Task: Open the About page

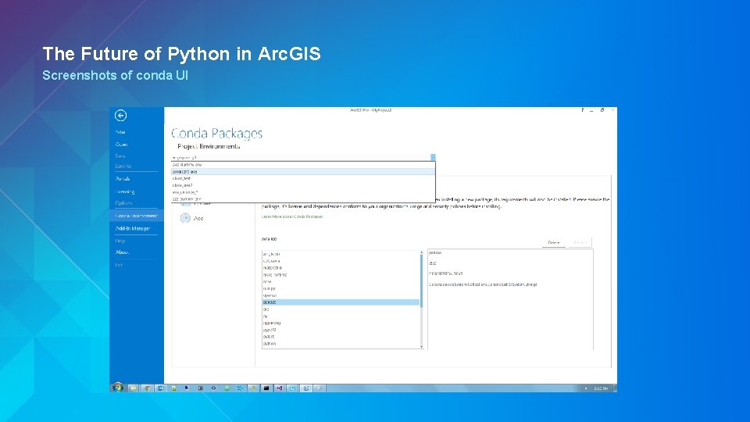Action: (x=122, y=252)
